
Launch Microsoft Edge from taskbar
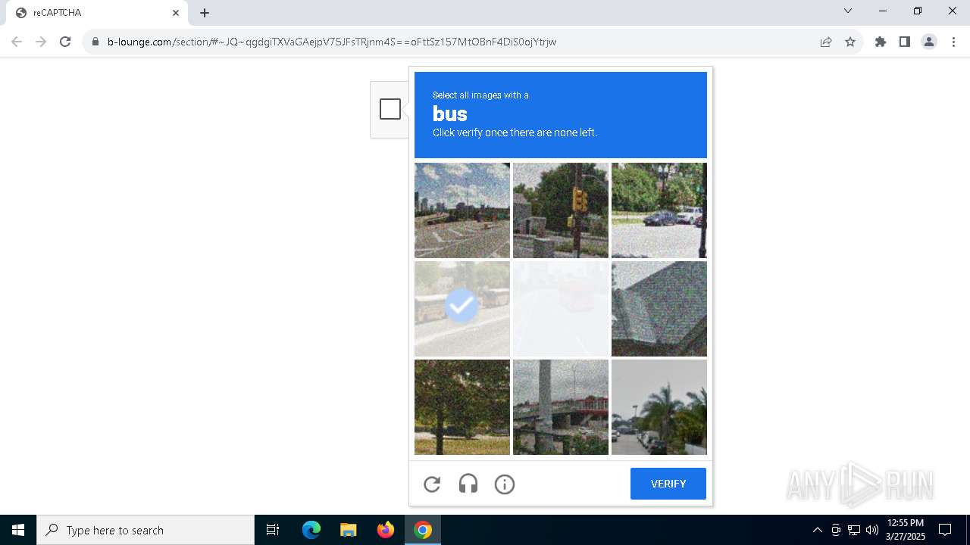click(x=311, y=530)
